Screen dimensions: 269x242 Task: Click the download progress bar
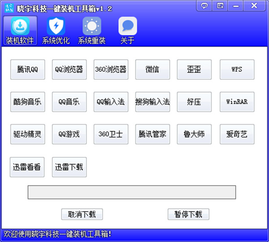point(132,192)
